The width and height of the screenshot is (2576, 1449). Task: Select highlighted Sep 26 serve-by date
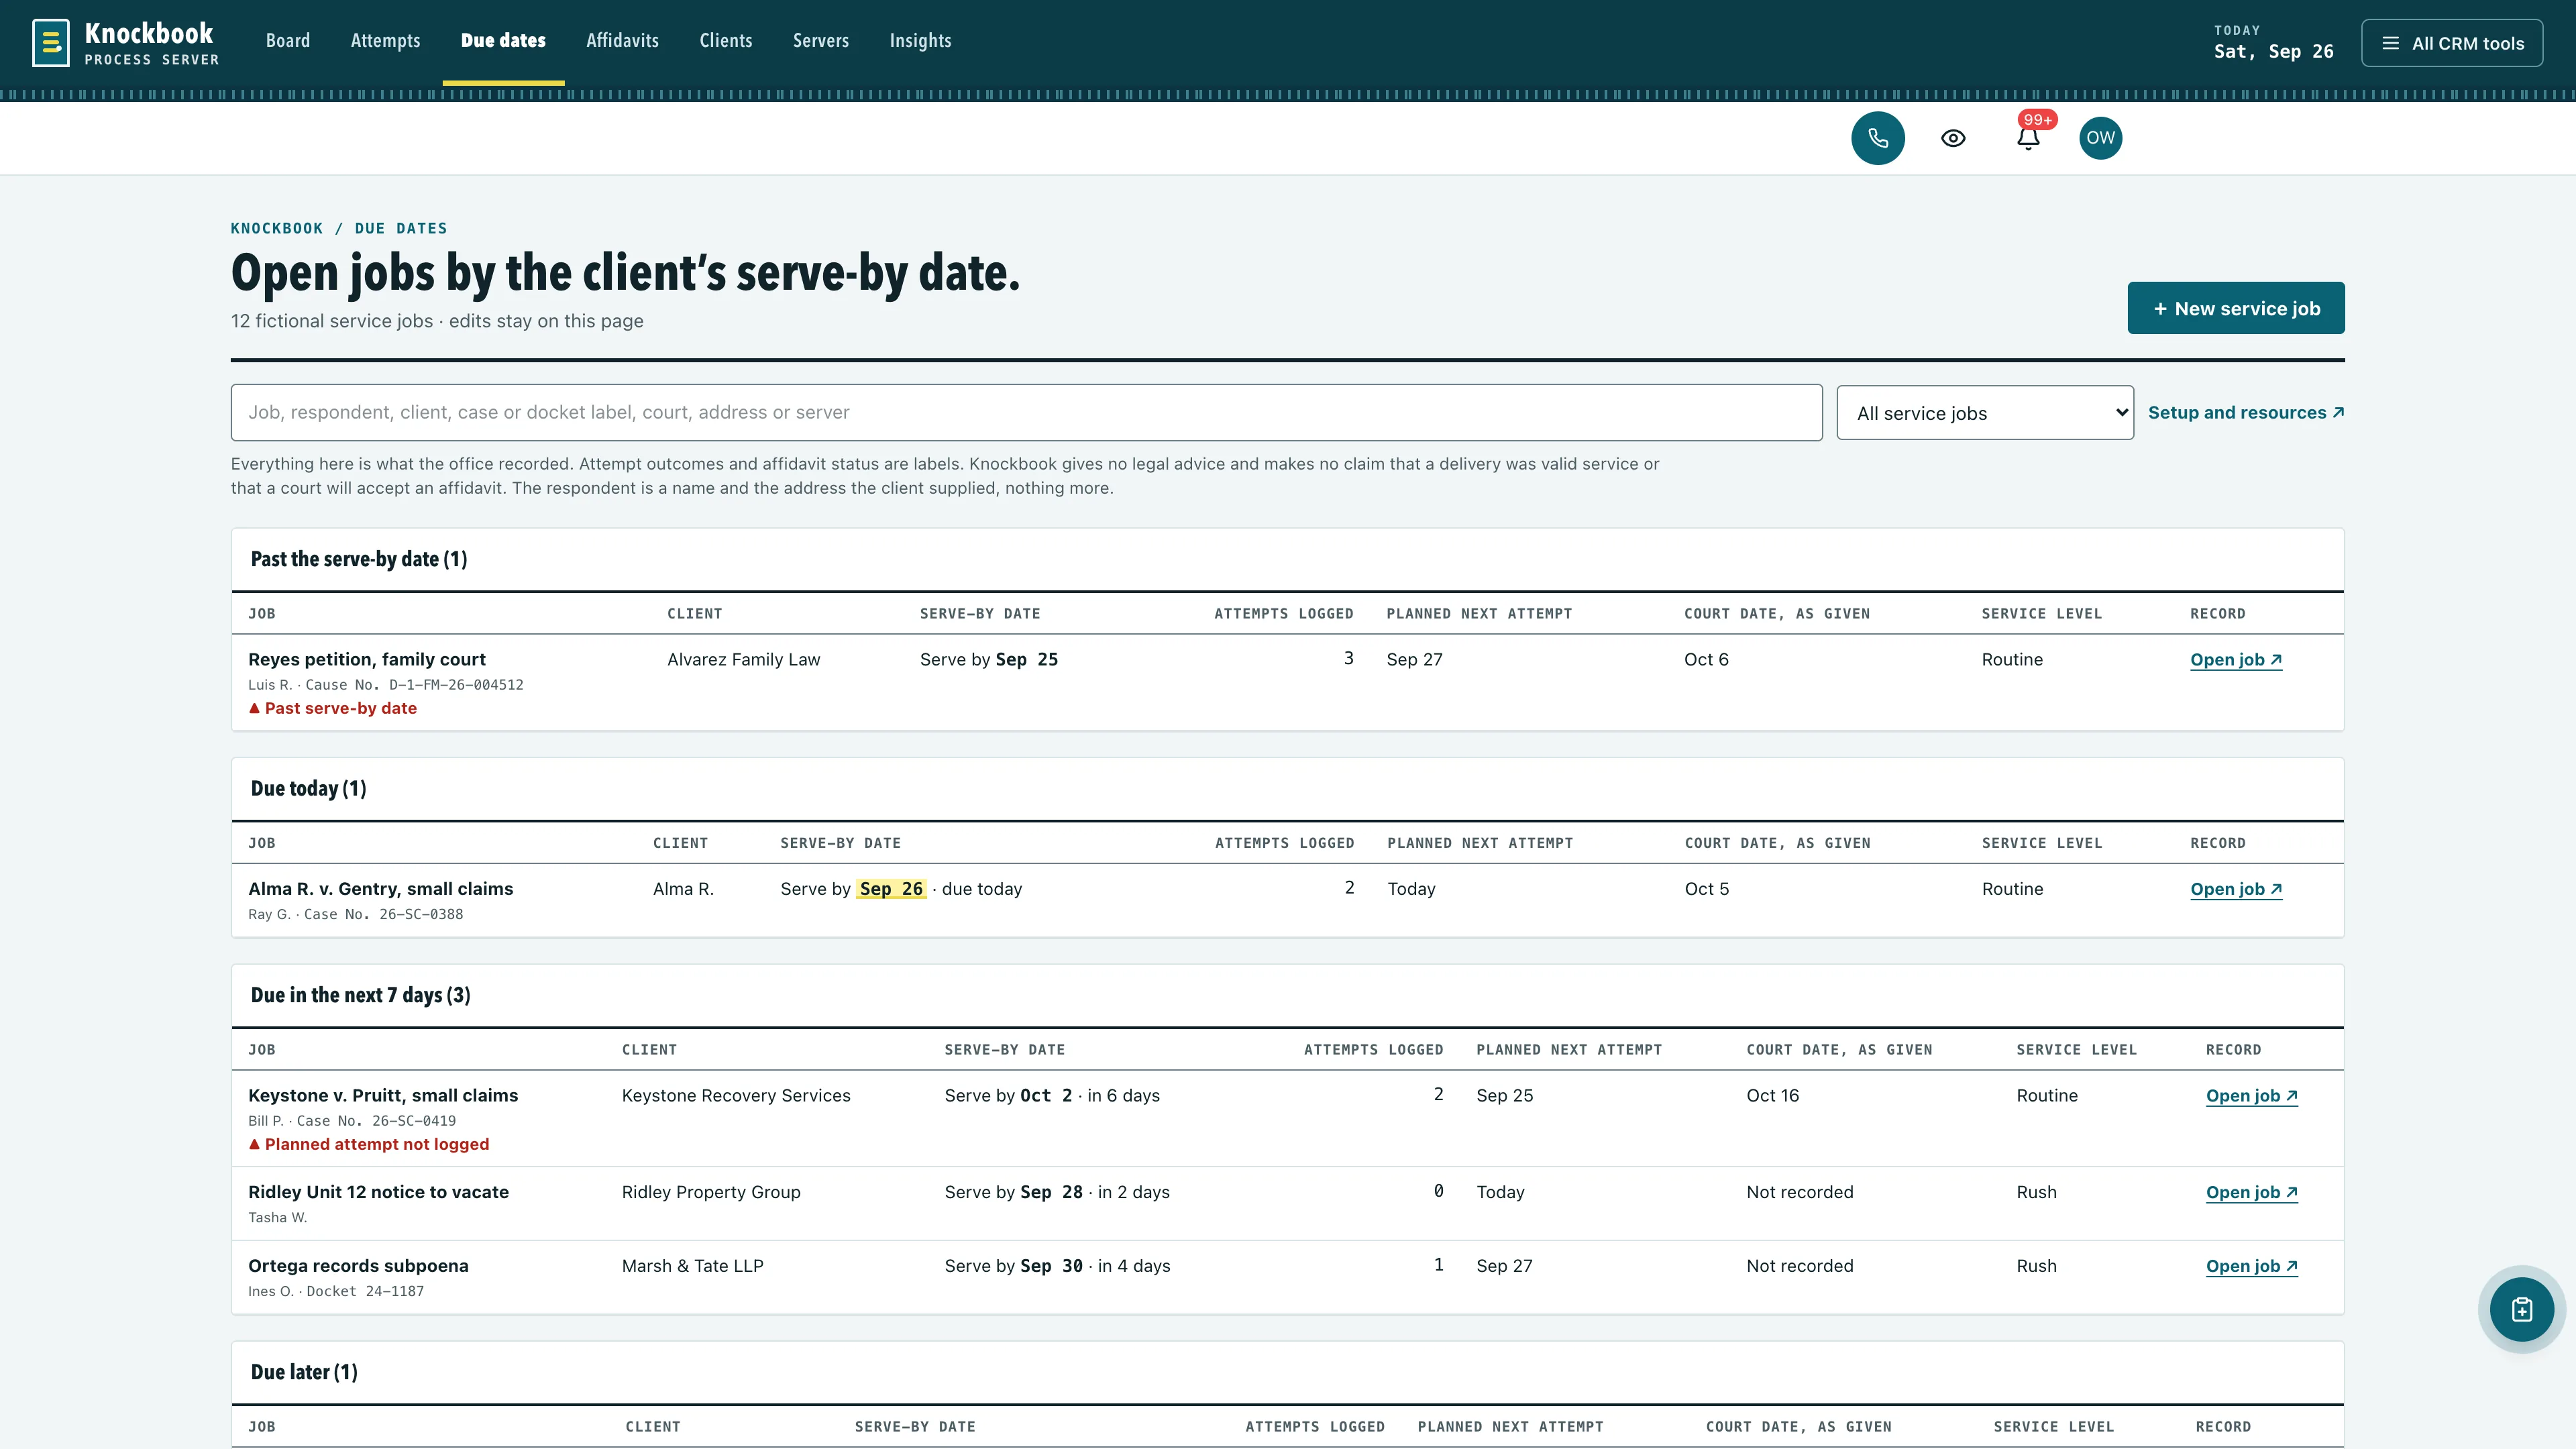pos(891,889)
